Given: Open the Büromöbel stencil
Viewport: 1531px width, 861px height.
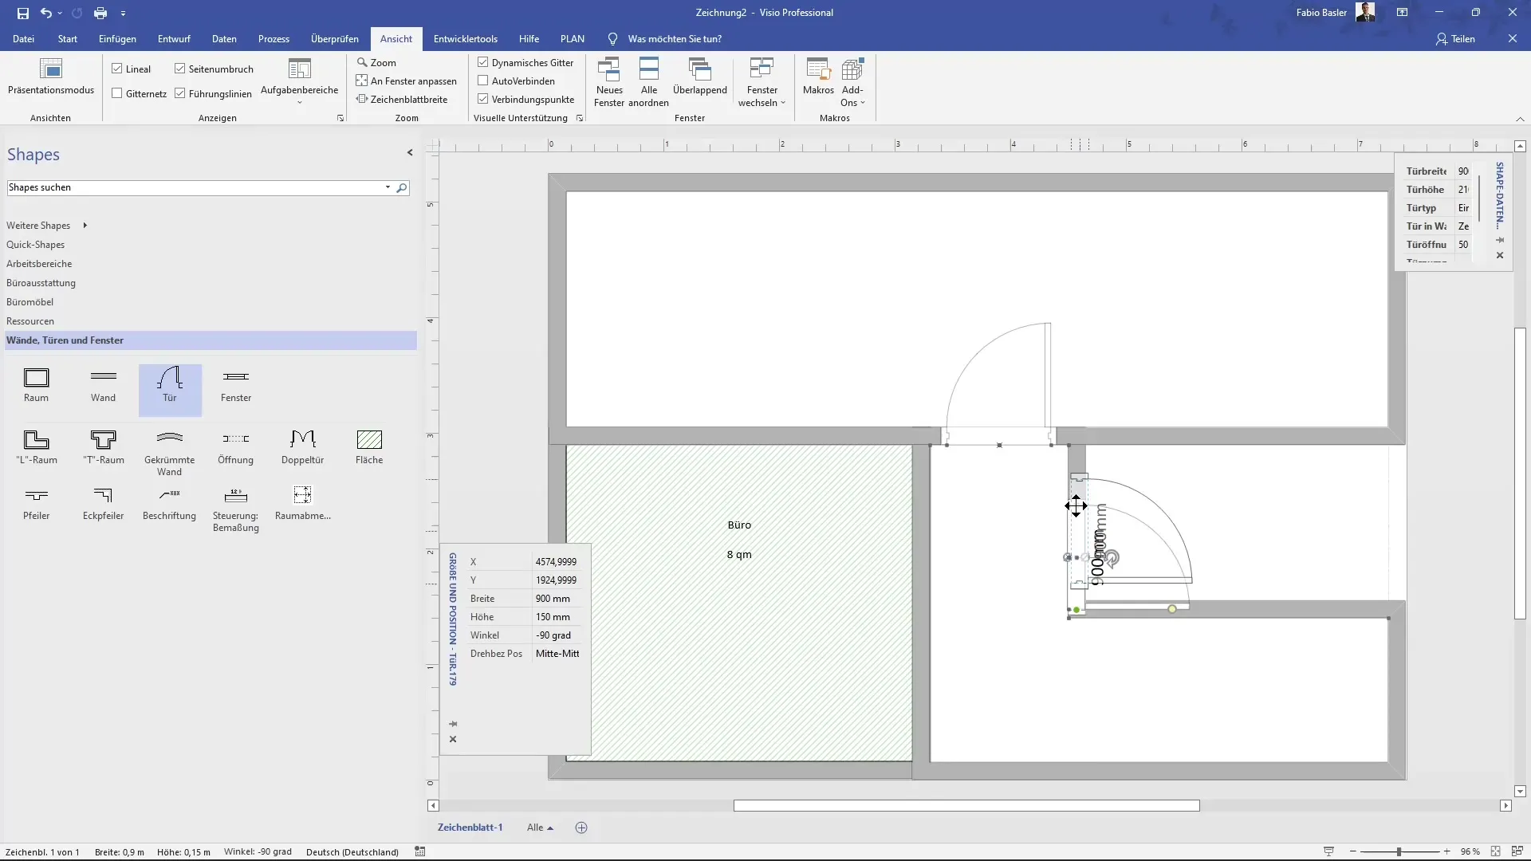Looking at the screenshot, I should (x=30, y=302).
